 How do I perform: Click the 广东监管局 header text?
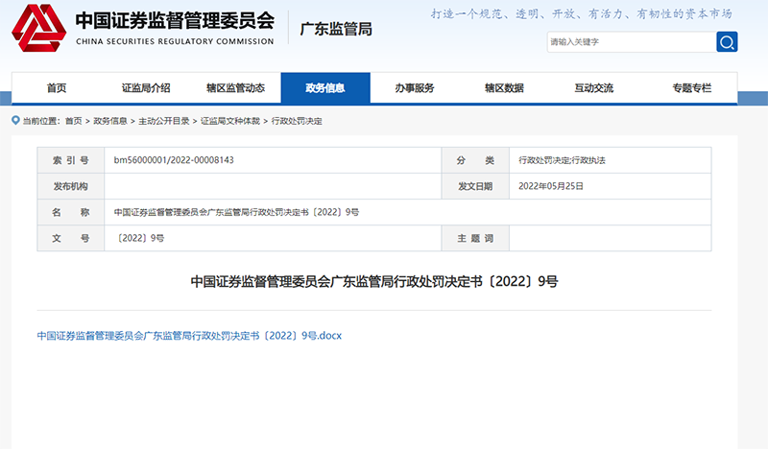click(x=336, y=29)
